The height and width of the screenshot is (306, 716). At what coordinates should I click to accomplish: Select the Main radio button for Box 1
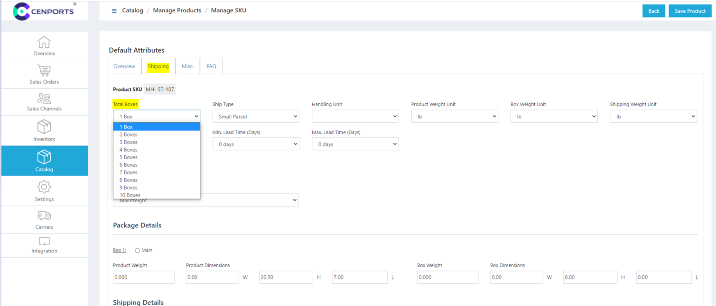pos(138,251)
